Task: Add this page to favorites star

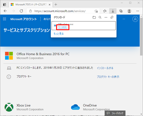Action: tap(96, 11)
